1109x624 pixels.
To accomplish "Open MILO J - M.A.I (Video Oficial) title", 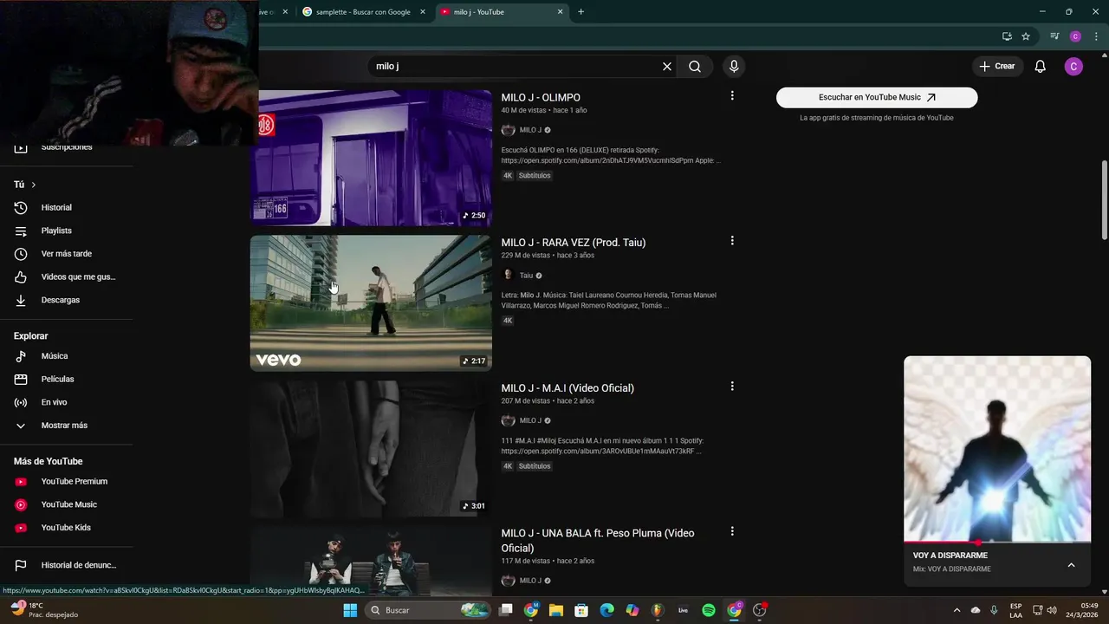I will 567,388.
